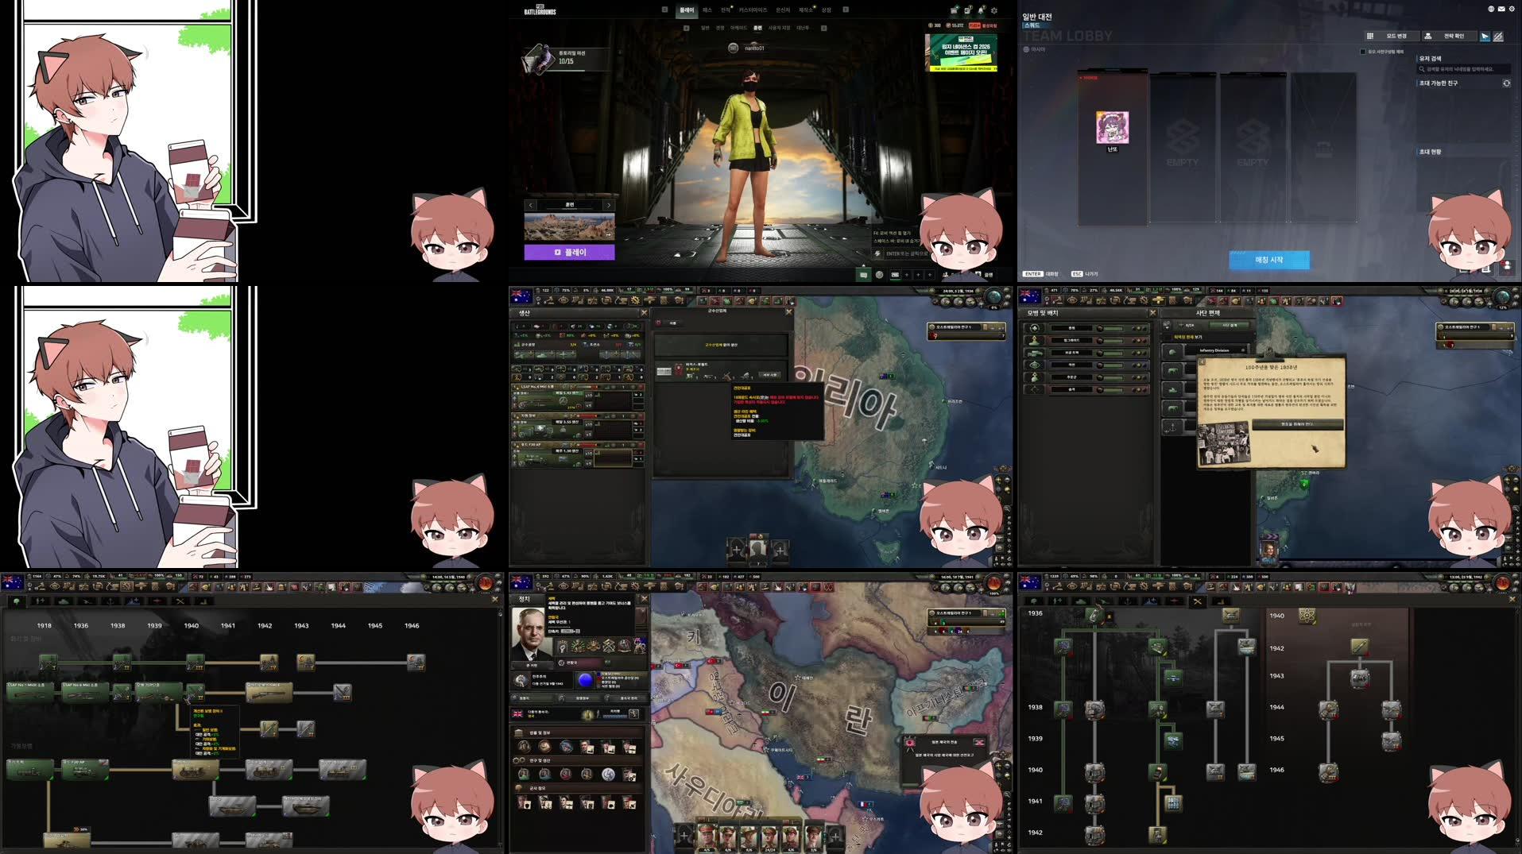The height and width of the screenshot is (854, 1522).
Task: Close the 군수산업체 window
Action: [788, 311]
